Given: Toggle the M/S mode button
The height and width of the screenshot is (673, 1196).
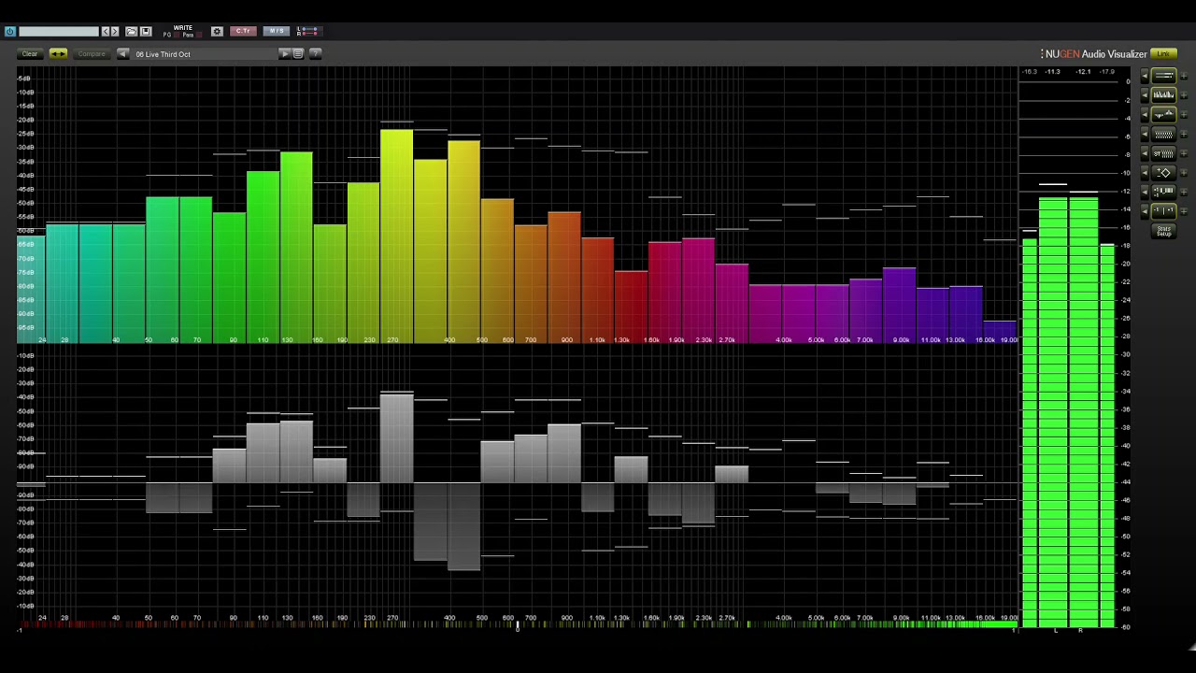Looking at the screenshot, I should point(276,31).
